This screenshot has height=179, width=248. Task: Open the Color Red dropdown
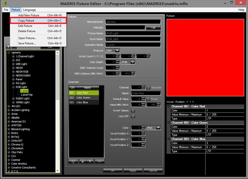coord(158,128)
